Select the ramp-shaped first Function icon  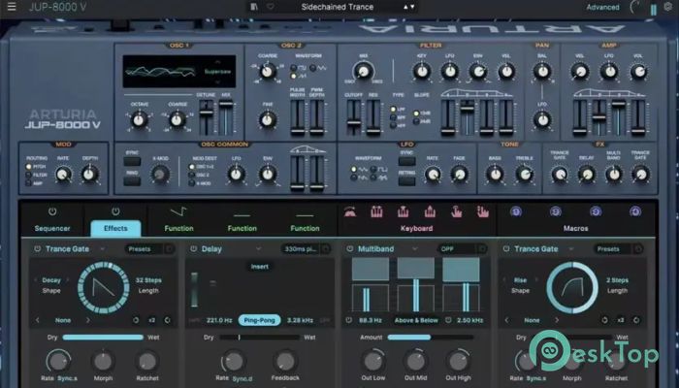coord(178,210)
